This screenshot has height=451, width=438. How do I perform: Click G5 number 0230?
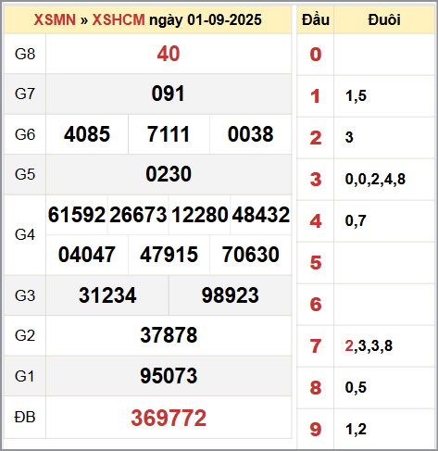(169, 174)
